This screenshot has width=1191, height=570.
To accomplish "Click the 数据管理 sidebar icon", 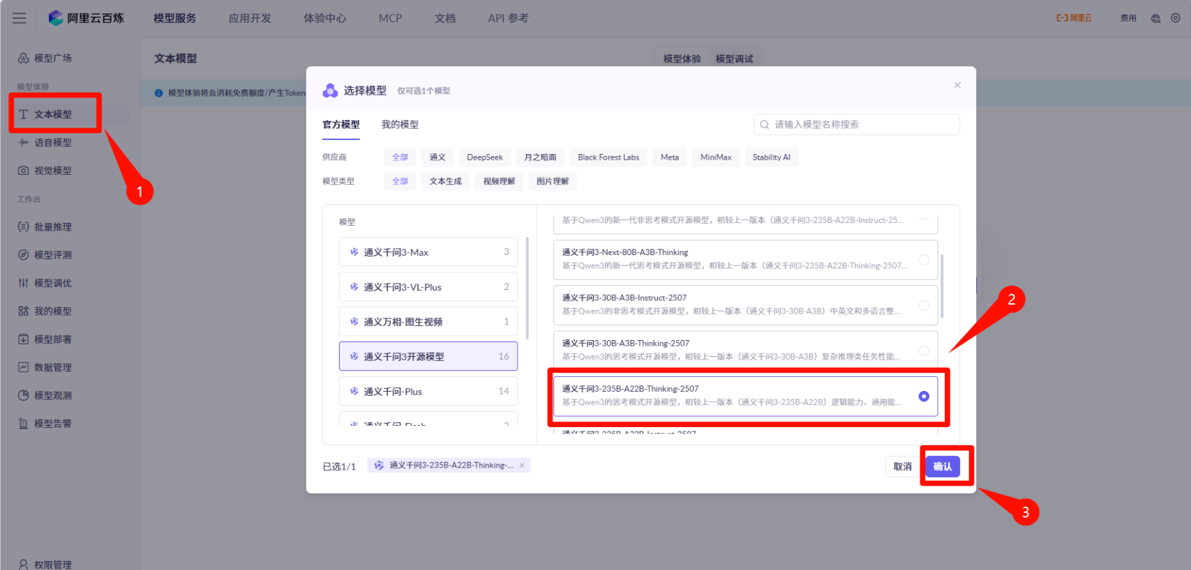I will click(24, 367).
